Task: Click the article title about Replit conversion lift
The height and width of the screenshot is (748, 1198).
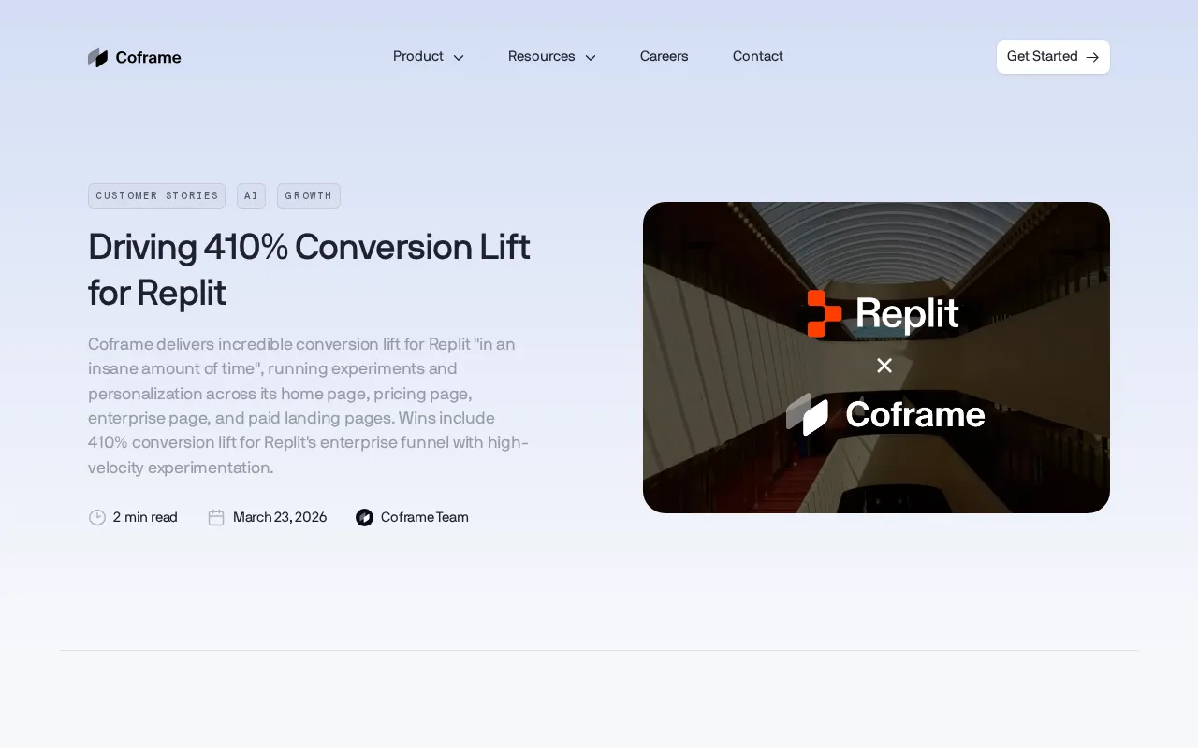Action: 309,269
